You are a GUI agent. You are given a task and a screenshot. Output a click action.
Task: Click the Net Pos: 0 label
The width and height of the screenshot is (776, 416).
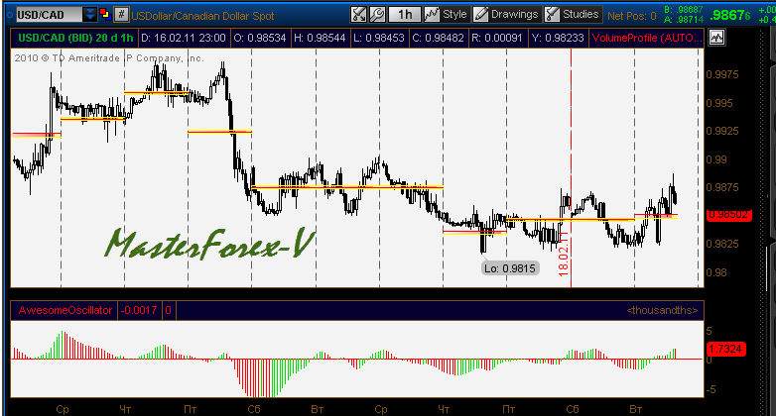pos(631,16)
